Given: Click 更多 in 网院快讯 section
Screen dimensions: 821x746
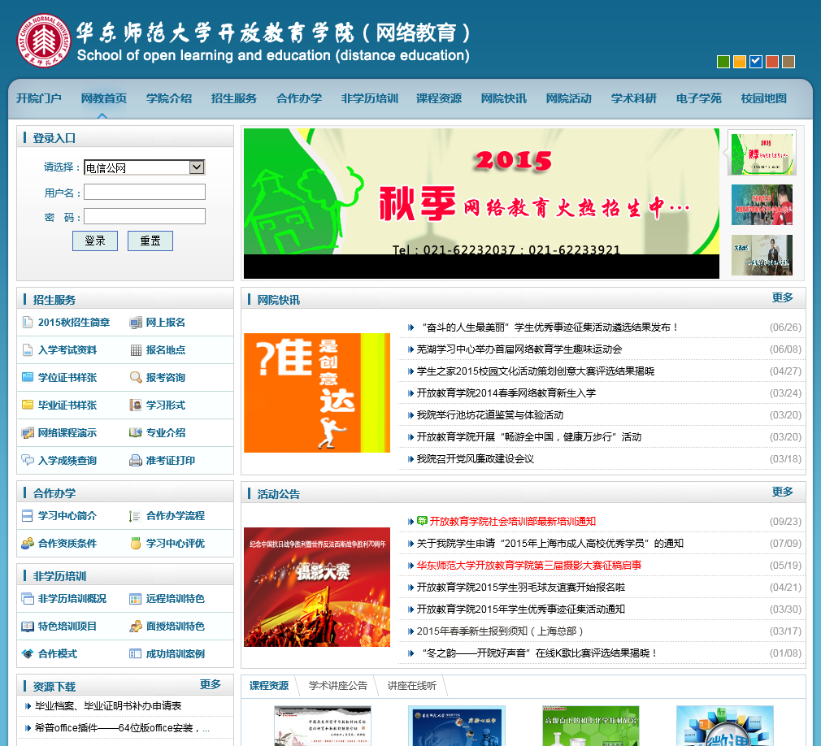Looking at the screenshot, I should (x=782, y=297).
